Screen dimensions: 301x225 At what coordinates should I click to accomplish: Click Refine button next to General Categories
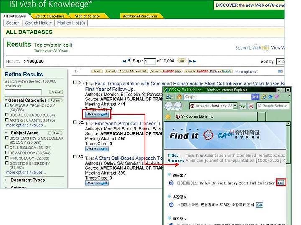click(55, 100)
